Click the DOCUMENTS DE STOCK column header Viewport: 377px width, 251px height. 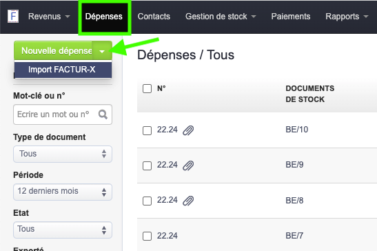[310, 94]
